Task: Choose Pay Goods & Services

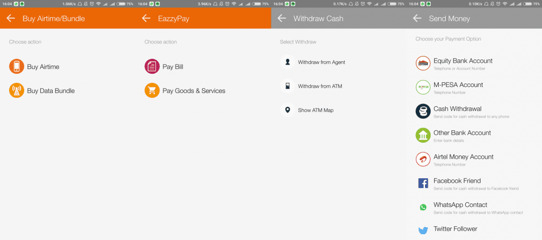Action: [194, 91]
